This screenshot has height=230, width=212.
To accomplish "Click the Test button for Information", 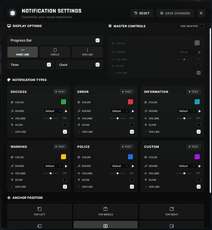I will point(194,92).
